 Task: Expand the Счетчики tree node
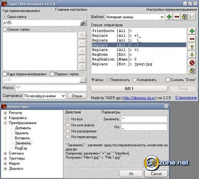click(5, 154)
